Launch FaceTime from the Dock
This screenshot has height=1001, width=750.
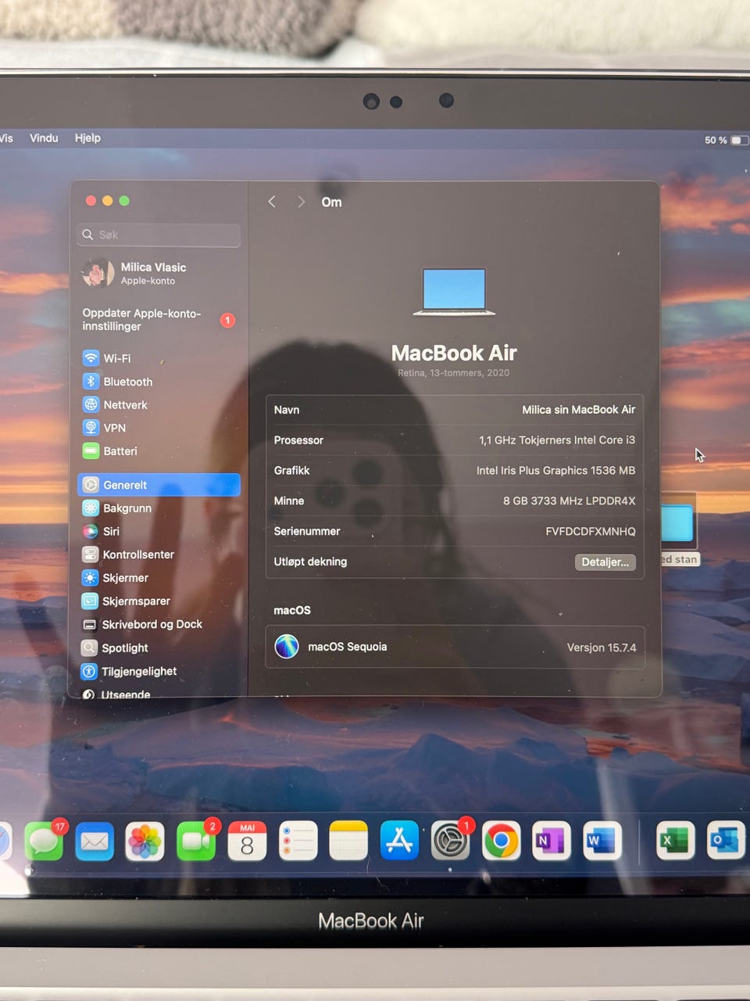[196, 841]
